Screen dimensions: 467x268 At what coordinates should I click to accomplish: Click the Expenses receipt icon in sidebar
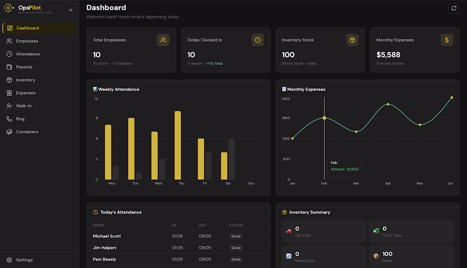coord(9,93)
